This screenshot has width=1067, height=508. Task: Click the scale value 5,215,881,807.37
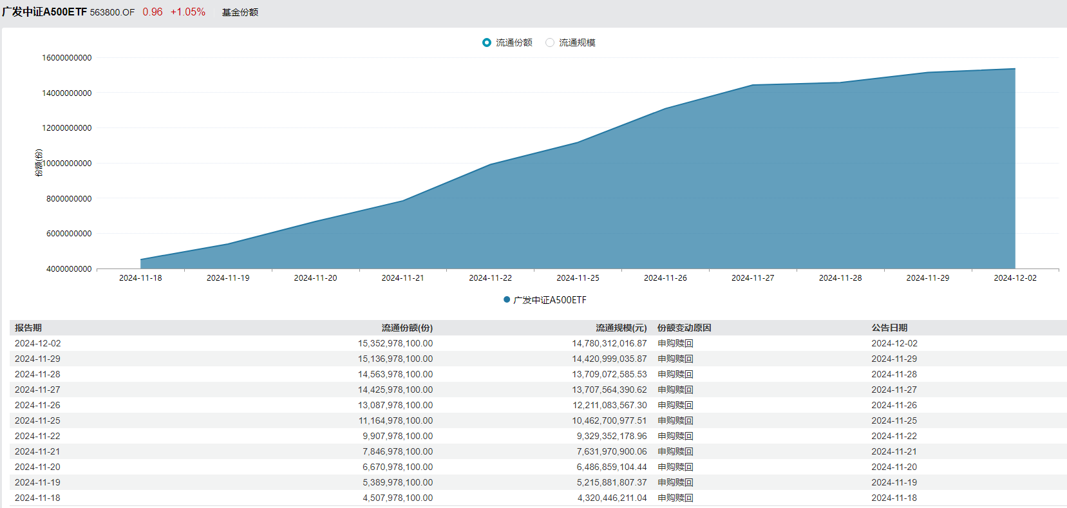point(612,482)
